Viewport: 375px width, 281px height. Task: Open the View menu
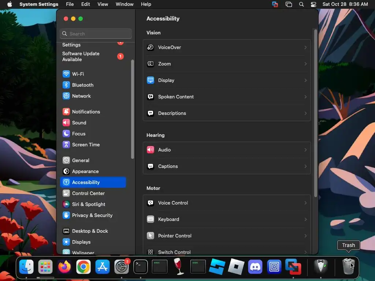[103, 4]
